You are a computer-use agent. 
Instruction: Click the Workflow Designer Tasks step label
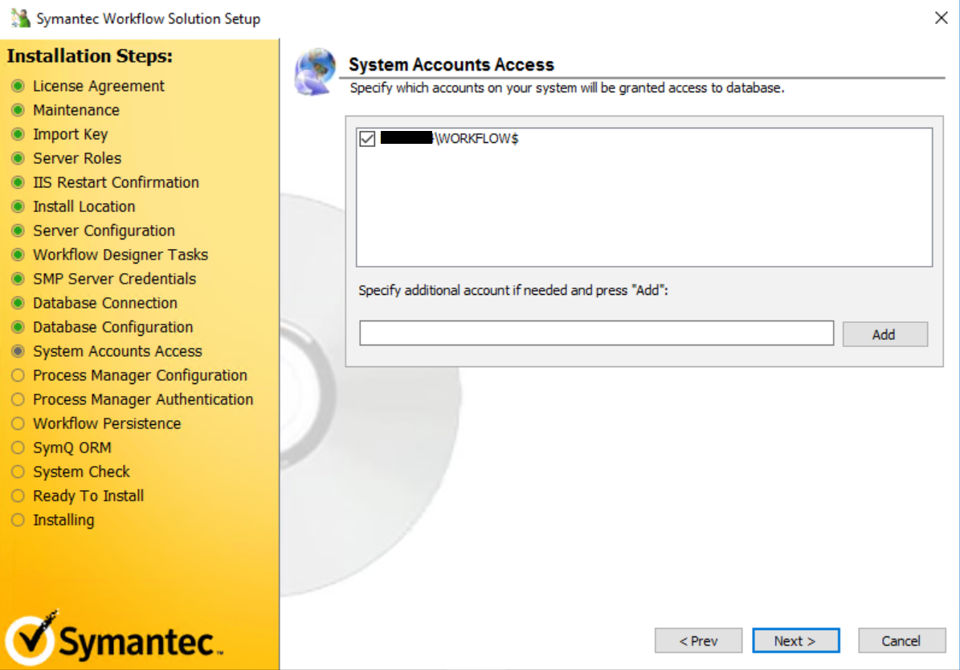(121, 255)
